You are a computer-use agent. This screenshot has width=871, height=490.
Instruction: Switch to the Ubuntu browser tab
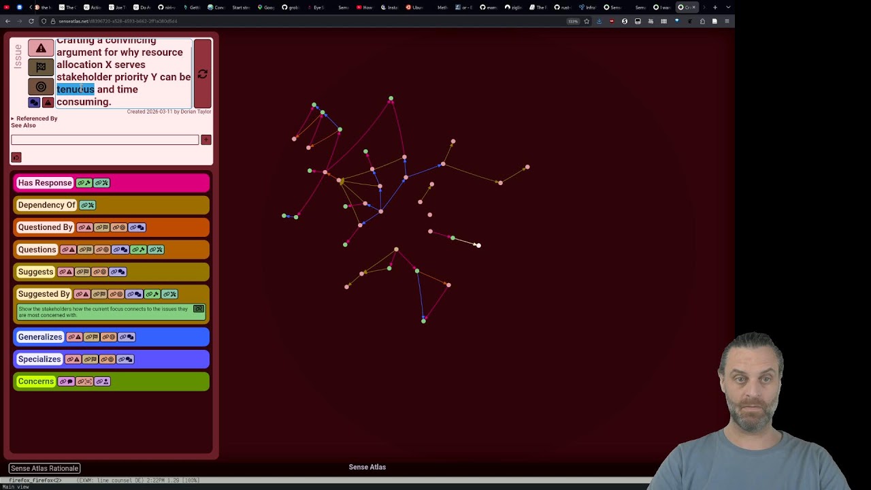click(413, 7)
